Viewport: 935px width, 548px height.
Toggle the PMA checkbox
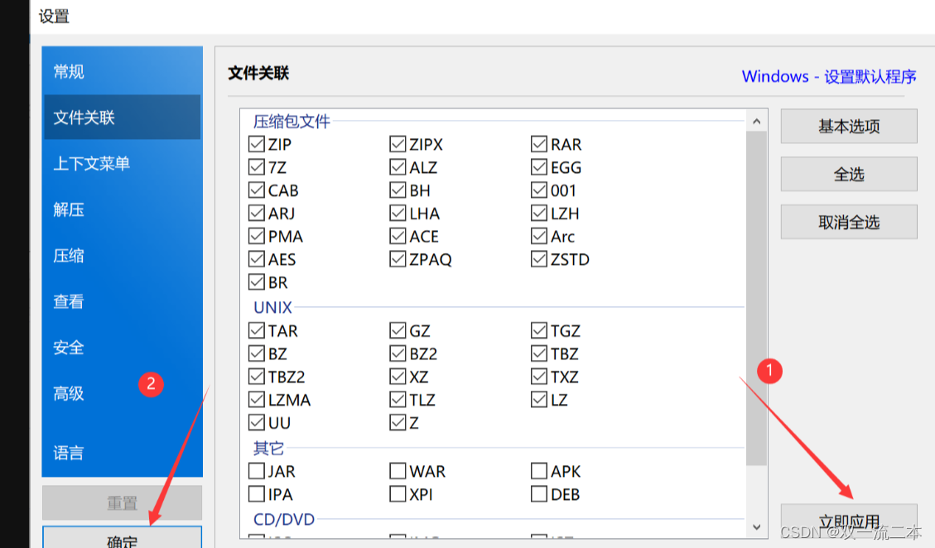[x=257, y=236]
